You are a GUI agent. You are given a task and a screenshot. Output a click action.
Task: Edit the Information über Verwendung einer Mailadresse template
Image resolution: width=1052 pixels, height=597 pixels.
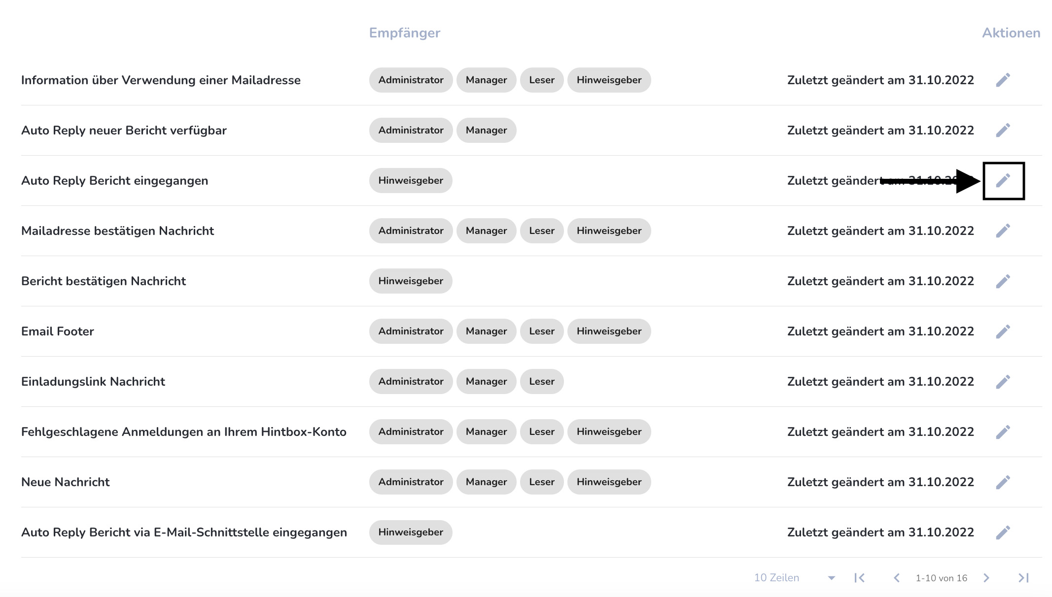point(1003,80)
